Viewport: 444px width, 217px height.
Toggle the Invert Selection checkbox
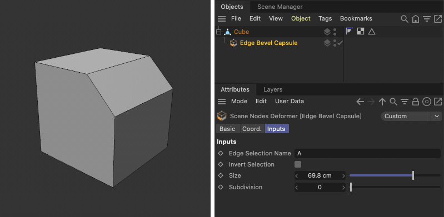(x=298, y=164)
